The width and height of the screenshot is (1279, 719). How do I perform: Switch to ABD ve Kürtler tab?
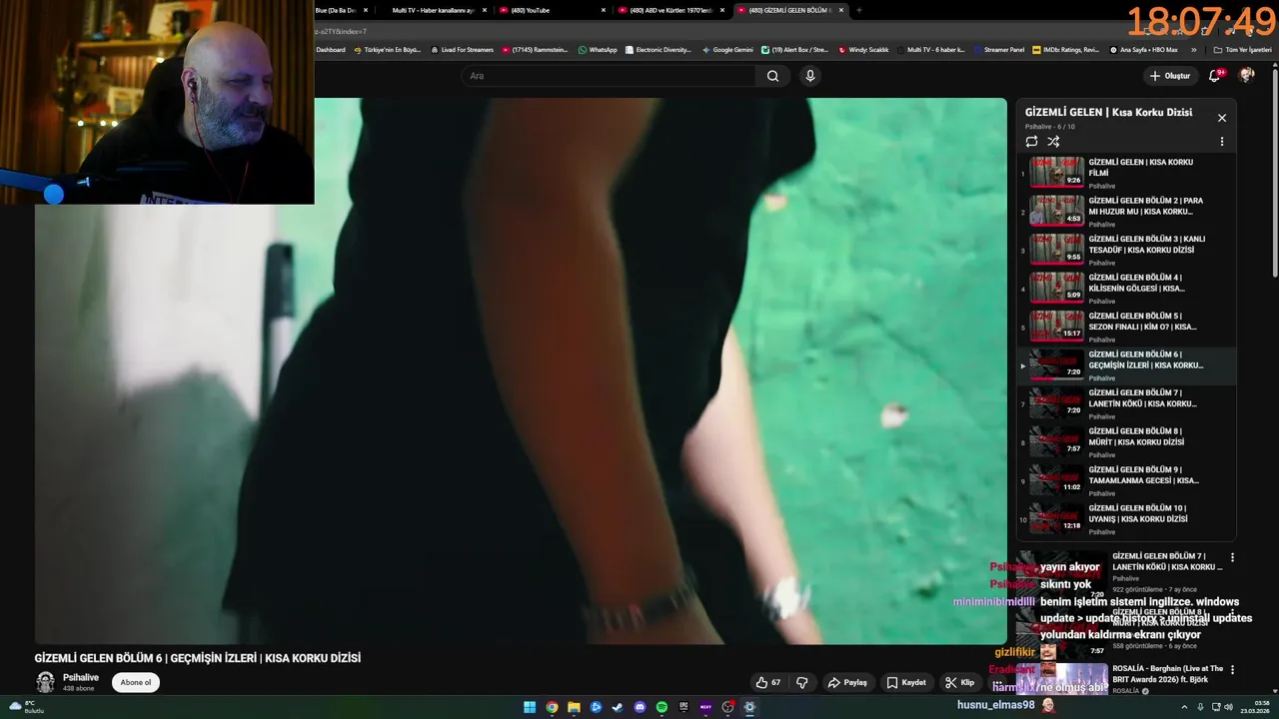tap(671, 10)
